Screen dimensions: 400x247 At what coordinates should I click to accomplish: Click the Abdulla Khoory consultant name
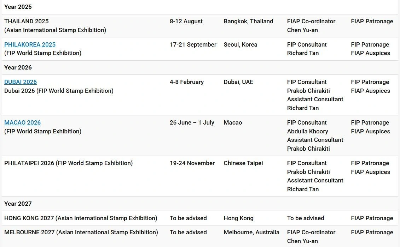click(308, 131)
